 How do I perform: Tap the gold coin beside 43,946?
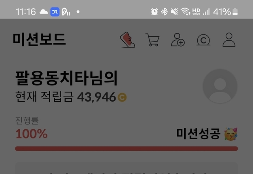[122, 97]
